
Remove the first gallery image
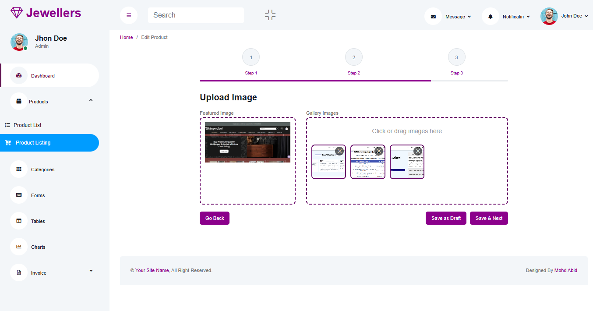pyautogui.click(x=339, y=151)
